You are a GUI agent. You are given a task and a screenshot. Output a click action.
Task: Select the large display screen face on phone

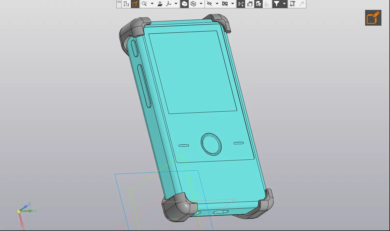click(193, 72)
